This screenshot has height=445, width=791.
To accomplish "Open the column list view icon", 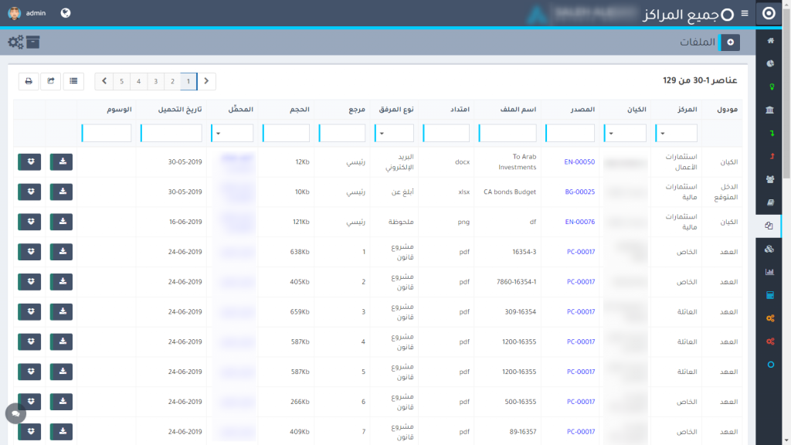I will point(73,80).
